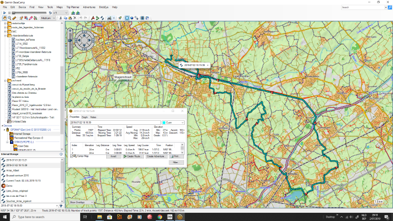Click the New Route tool icon
Viewport: 393px width, 221px height.
point(97,18)
